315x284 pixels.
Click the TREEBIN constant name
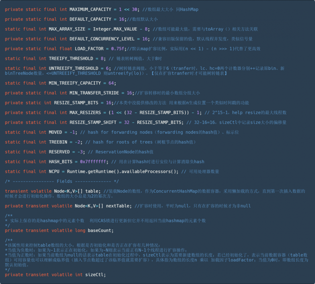(58, 142)
